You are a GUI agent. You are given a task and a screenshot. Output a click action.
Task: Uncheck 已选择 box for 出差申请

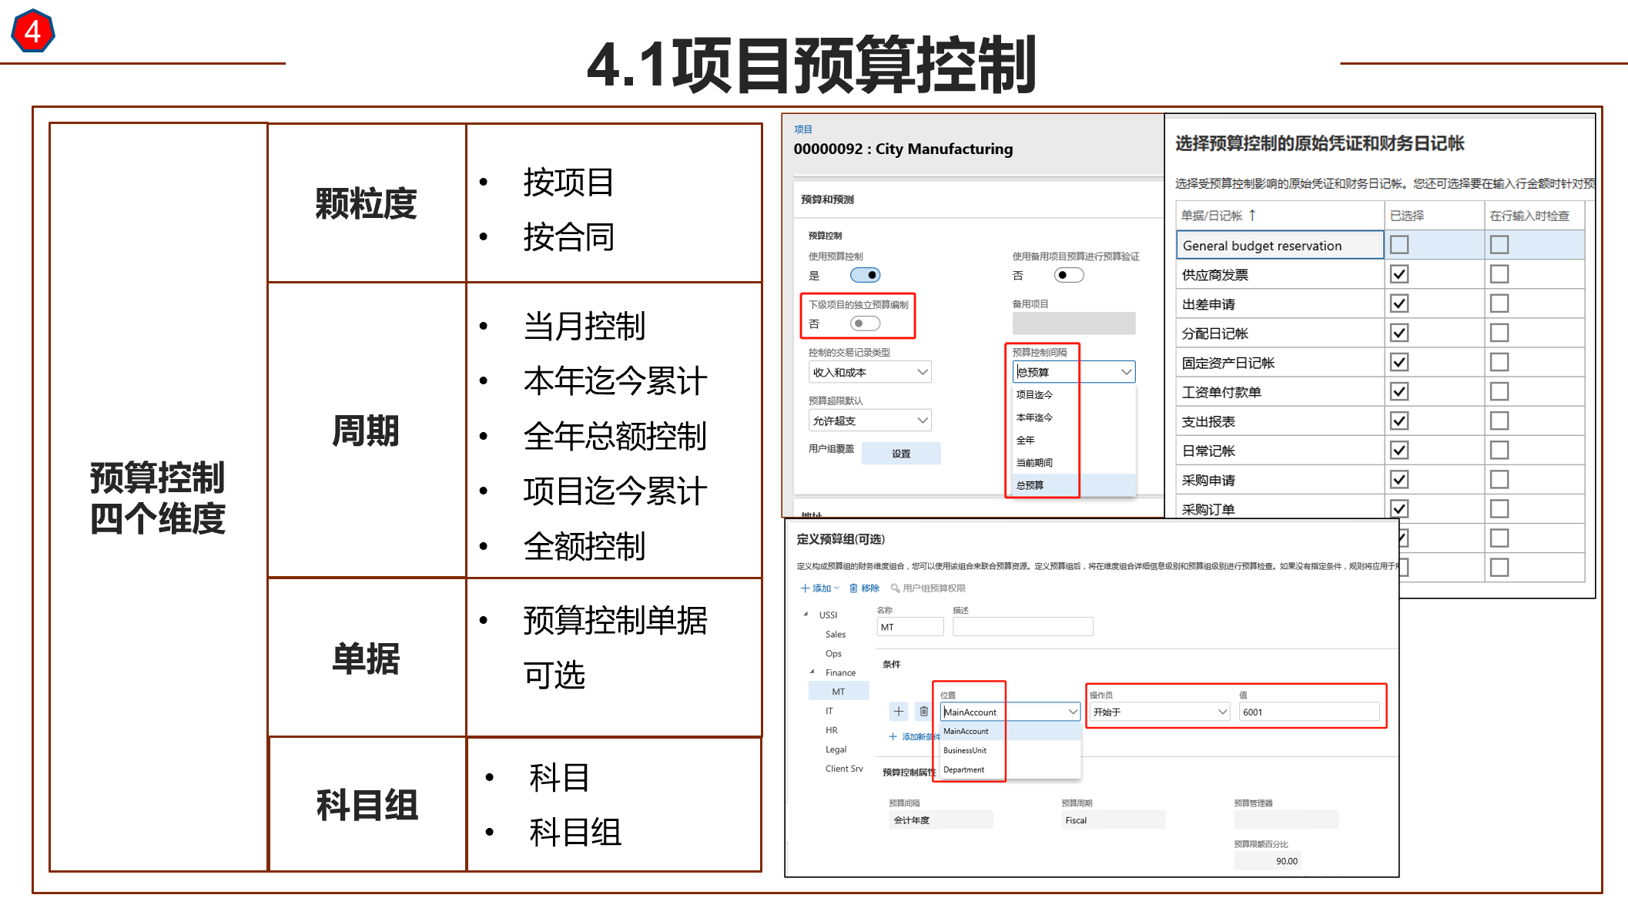1399,303
